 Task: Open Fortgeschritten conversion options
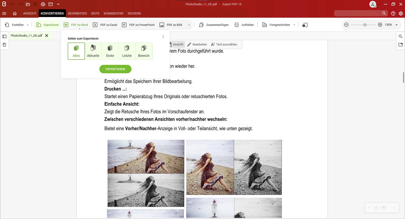click(279, 25)
